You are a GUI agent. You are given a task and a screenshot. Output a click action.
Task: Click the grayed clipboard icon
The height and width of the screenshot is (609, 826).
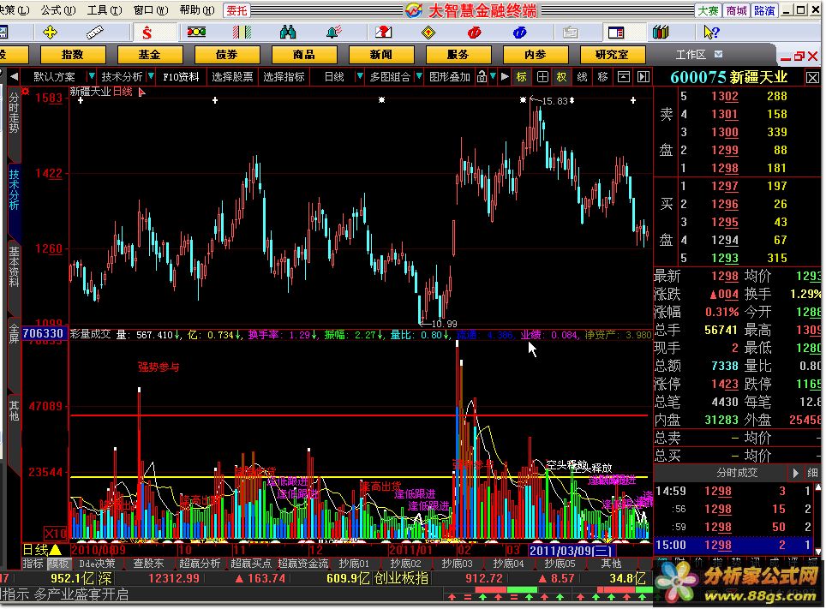click(570, 33)
